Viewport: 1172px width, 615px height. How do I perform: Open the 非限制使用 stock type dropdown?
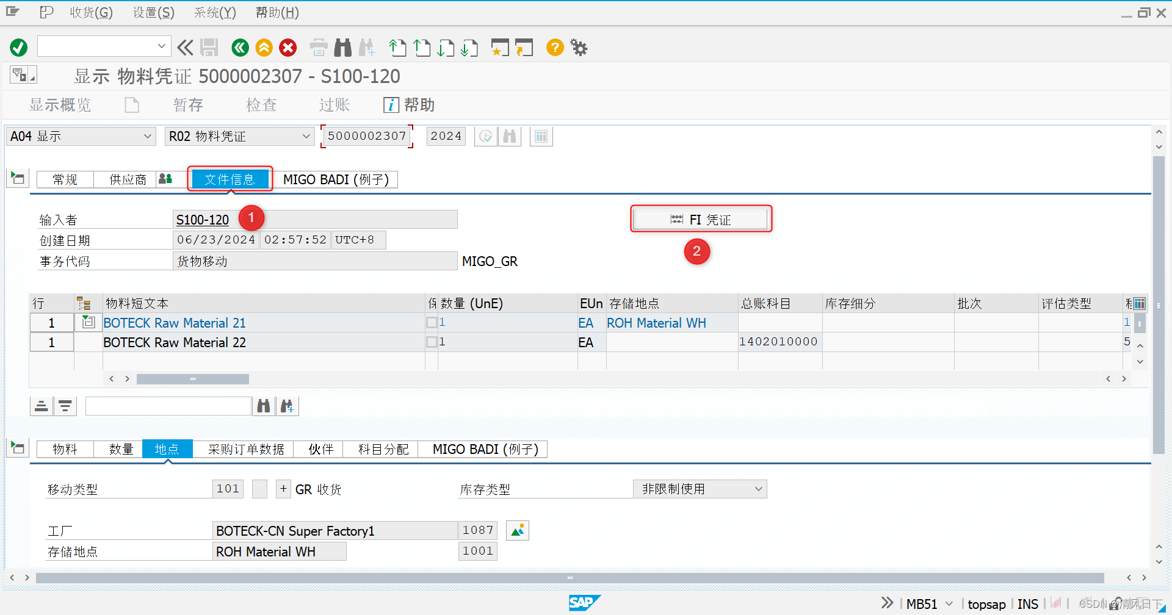tap(758, 489)
